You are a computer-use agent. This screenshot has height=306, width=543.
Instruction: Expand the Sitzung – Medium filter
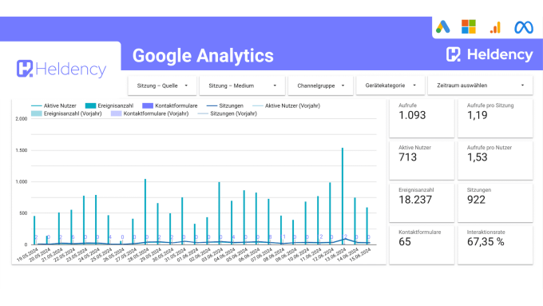click(x=242, y=85)
